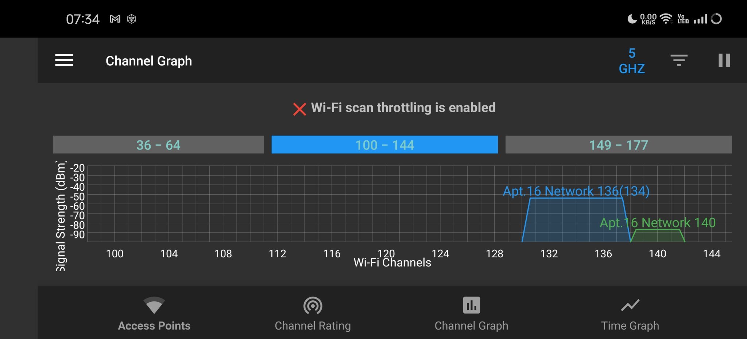Pause the Wi-Fi scanning
Screen dimensions: 747x339
pyautogui.click(x=724, y=60)
